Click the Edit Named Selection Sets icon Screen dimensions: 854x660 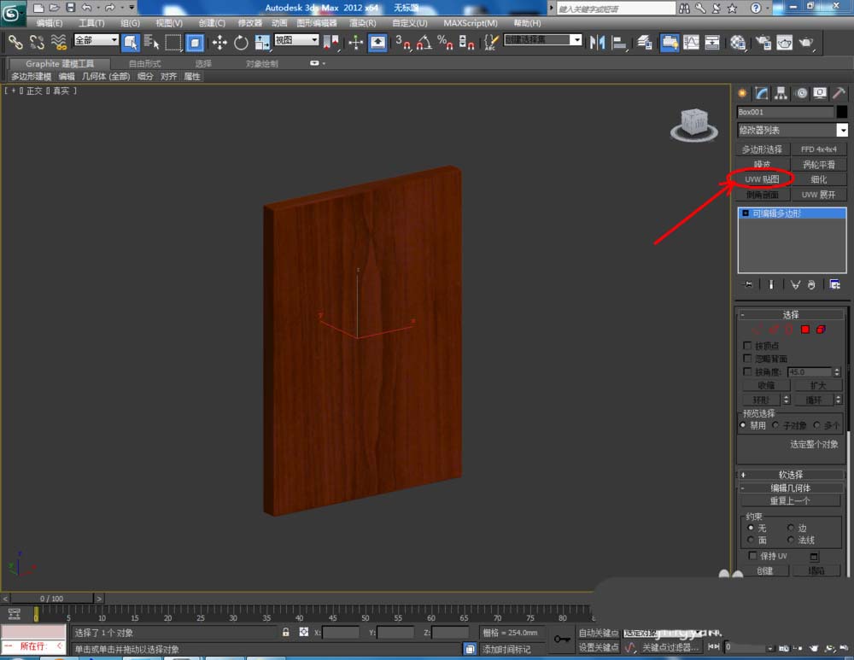pyautogui.click(x=491, y=42)
